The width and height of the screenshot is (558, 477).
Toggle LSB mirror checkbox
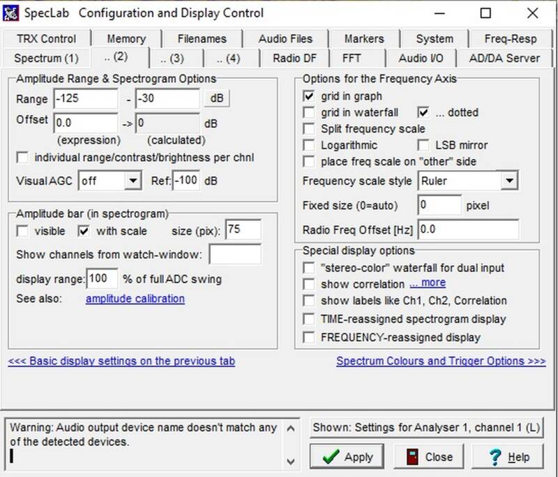[x=423, y=145]
